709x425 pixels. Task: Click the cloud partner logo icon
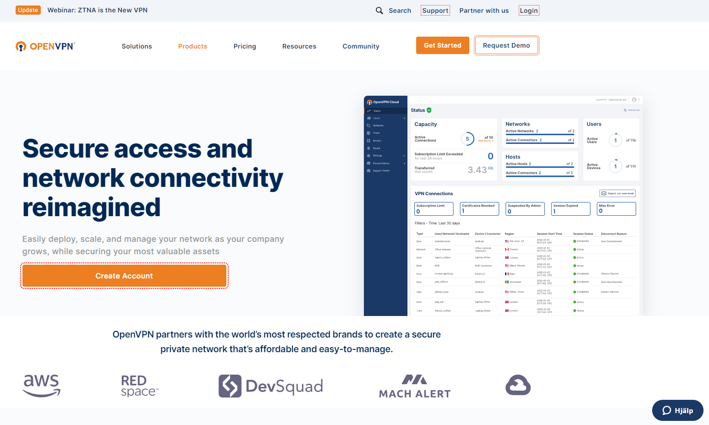(518, 385)
